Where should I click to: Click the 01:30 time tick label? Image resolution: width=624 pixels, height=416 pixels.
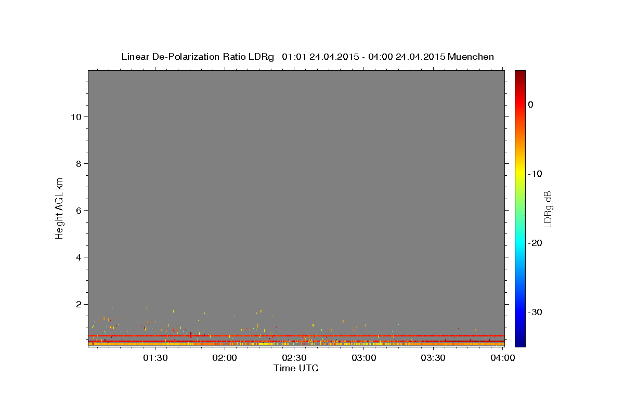point(155,358)
